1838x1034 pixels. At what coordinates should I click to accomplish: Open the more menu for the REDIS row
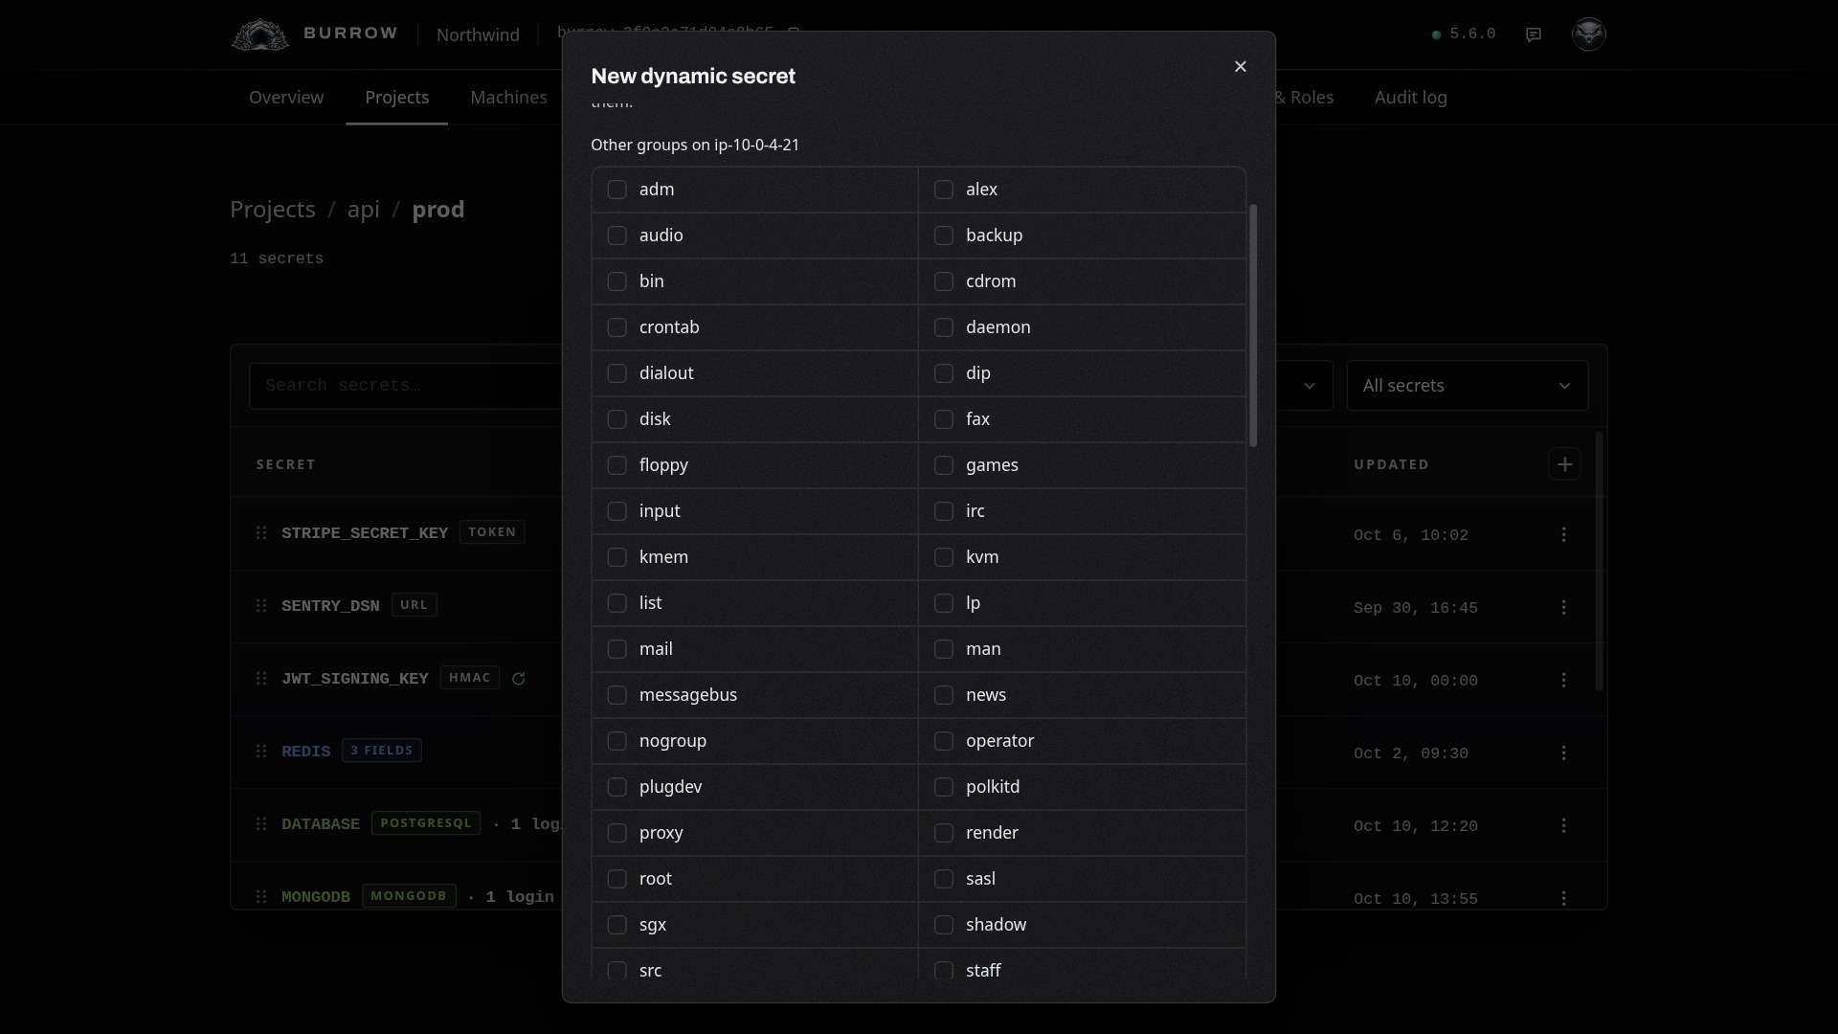click(x=1564, y=753)
